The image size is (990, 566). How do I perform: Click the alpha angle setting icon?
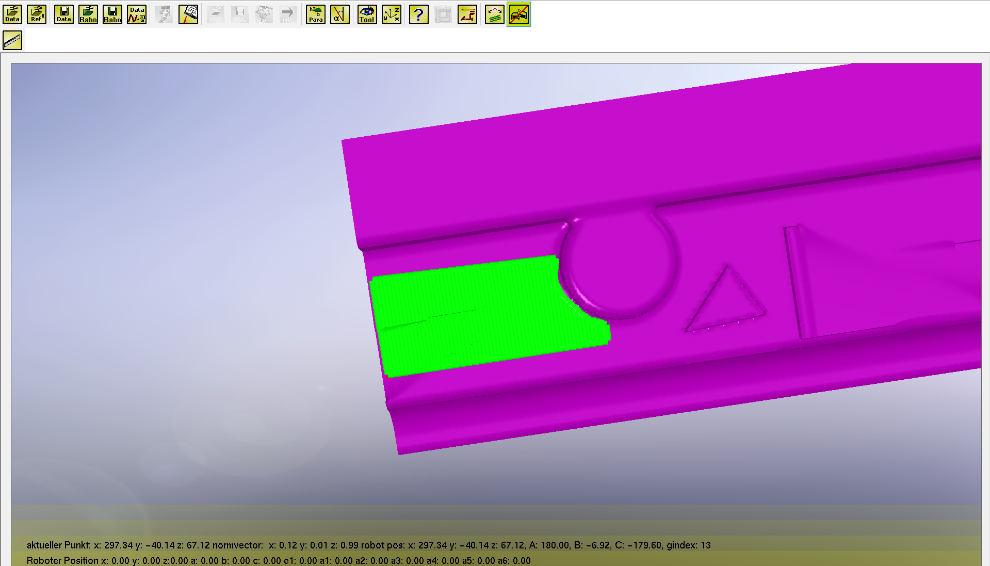coord(339,14)
